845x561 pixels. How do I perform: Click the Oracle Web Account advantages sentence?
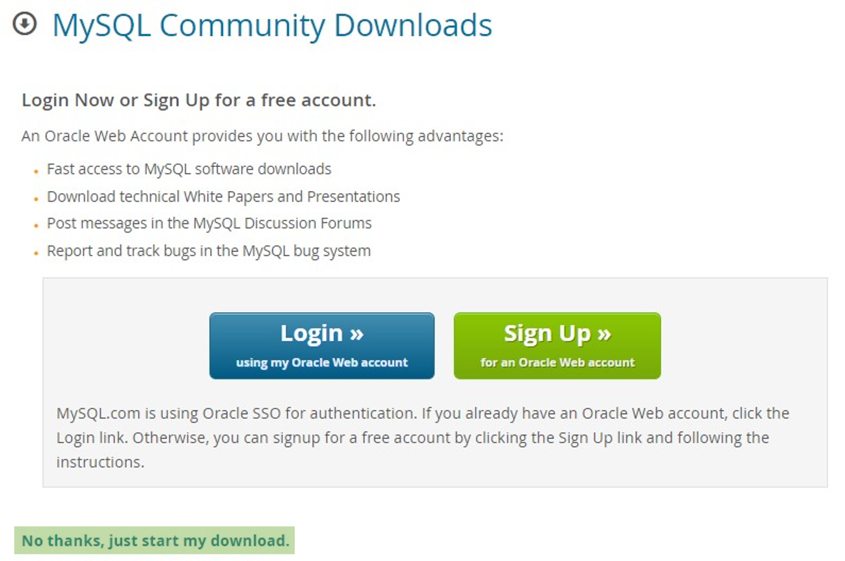click(263, 137)
